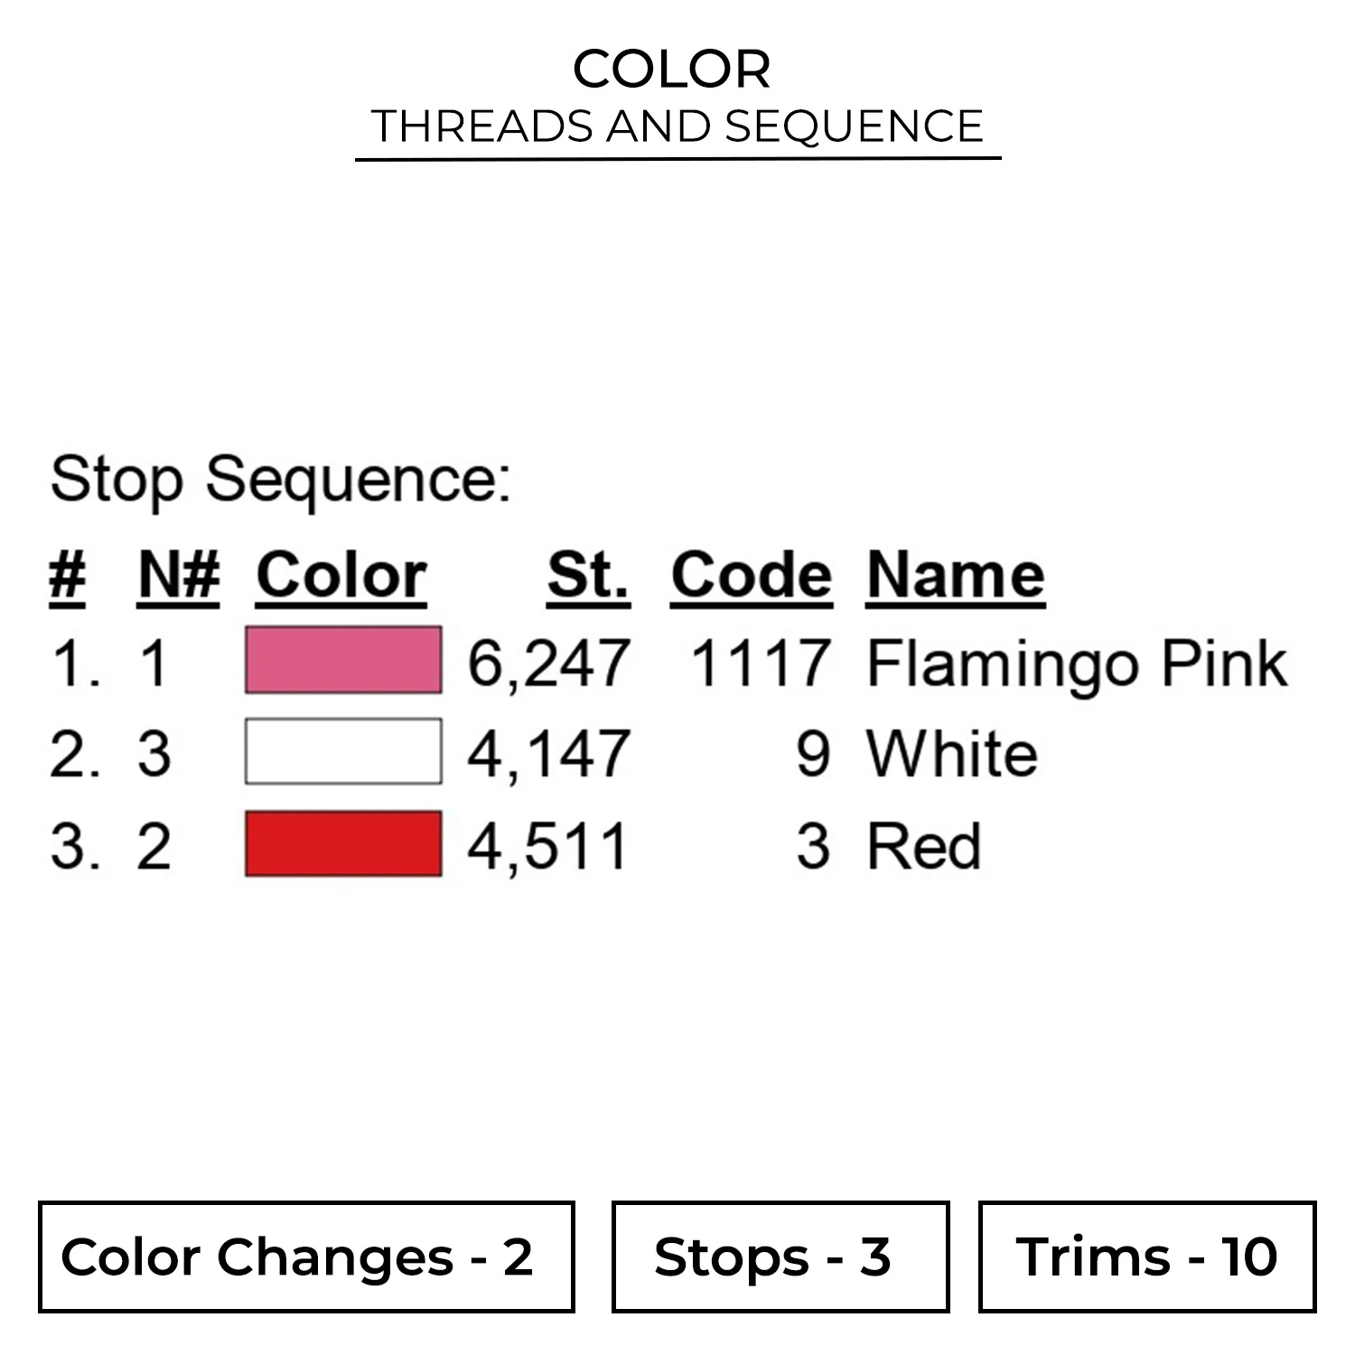Click stitch count 4,511
The width and height of the screenshot is (1355, 1355).
(548, 846)
